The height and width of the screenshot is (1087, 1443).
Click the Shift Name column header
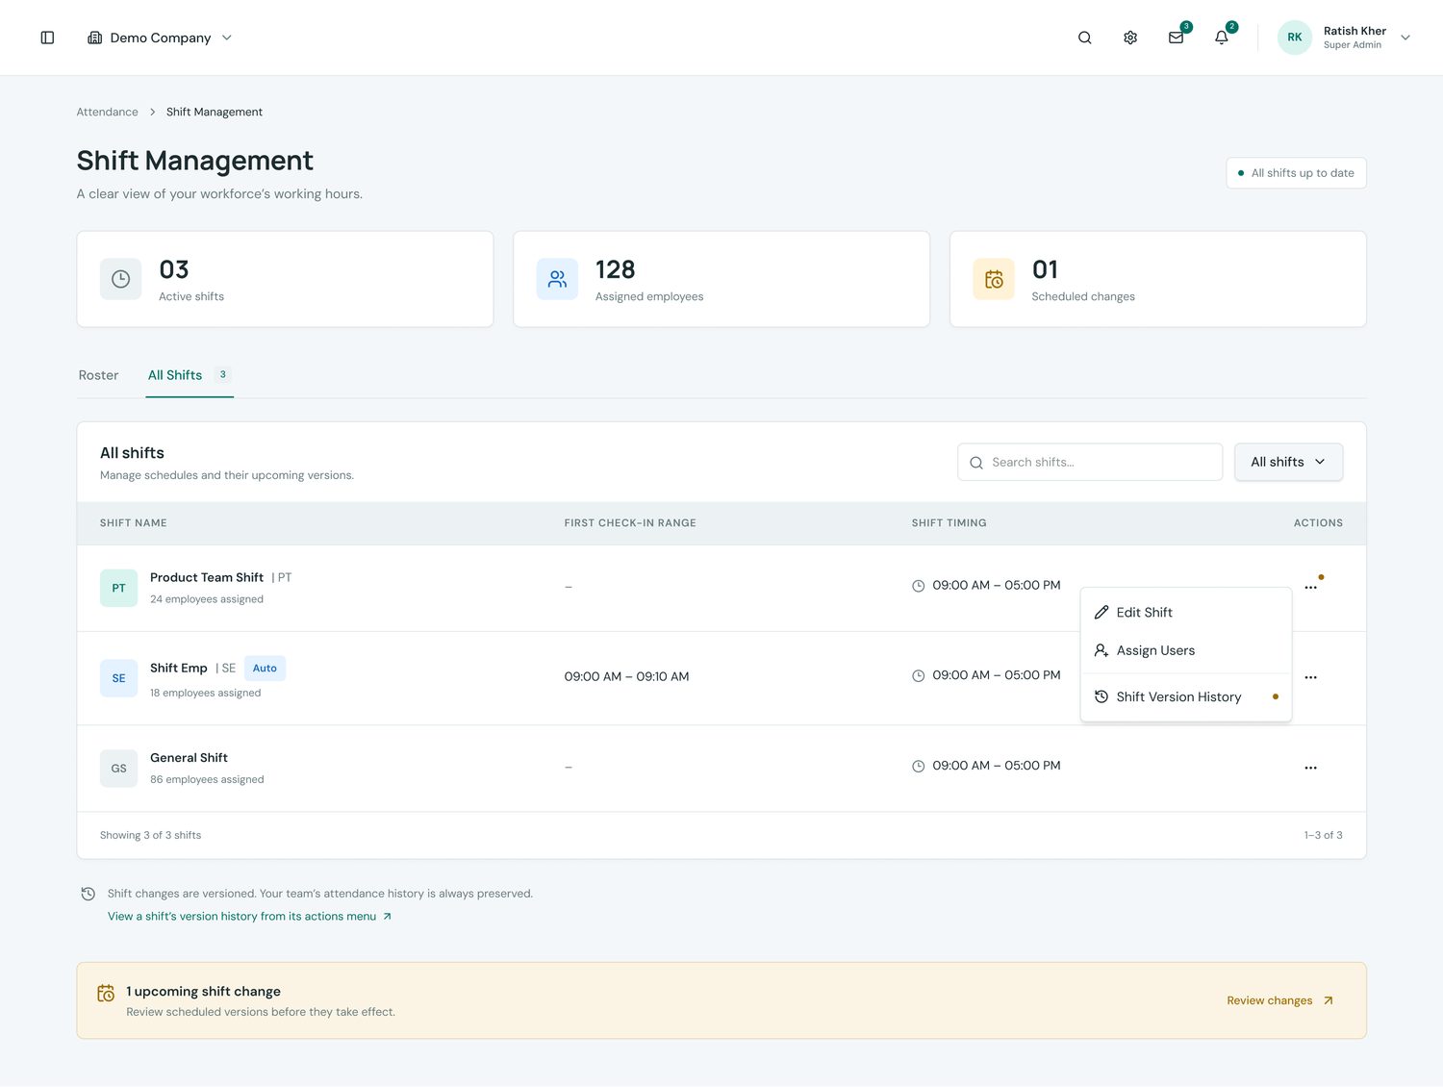point(134,523)
